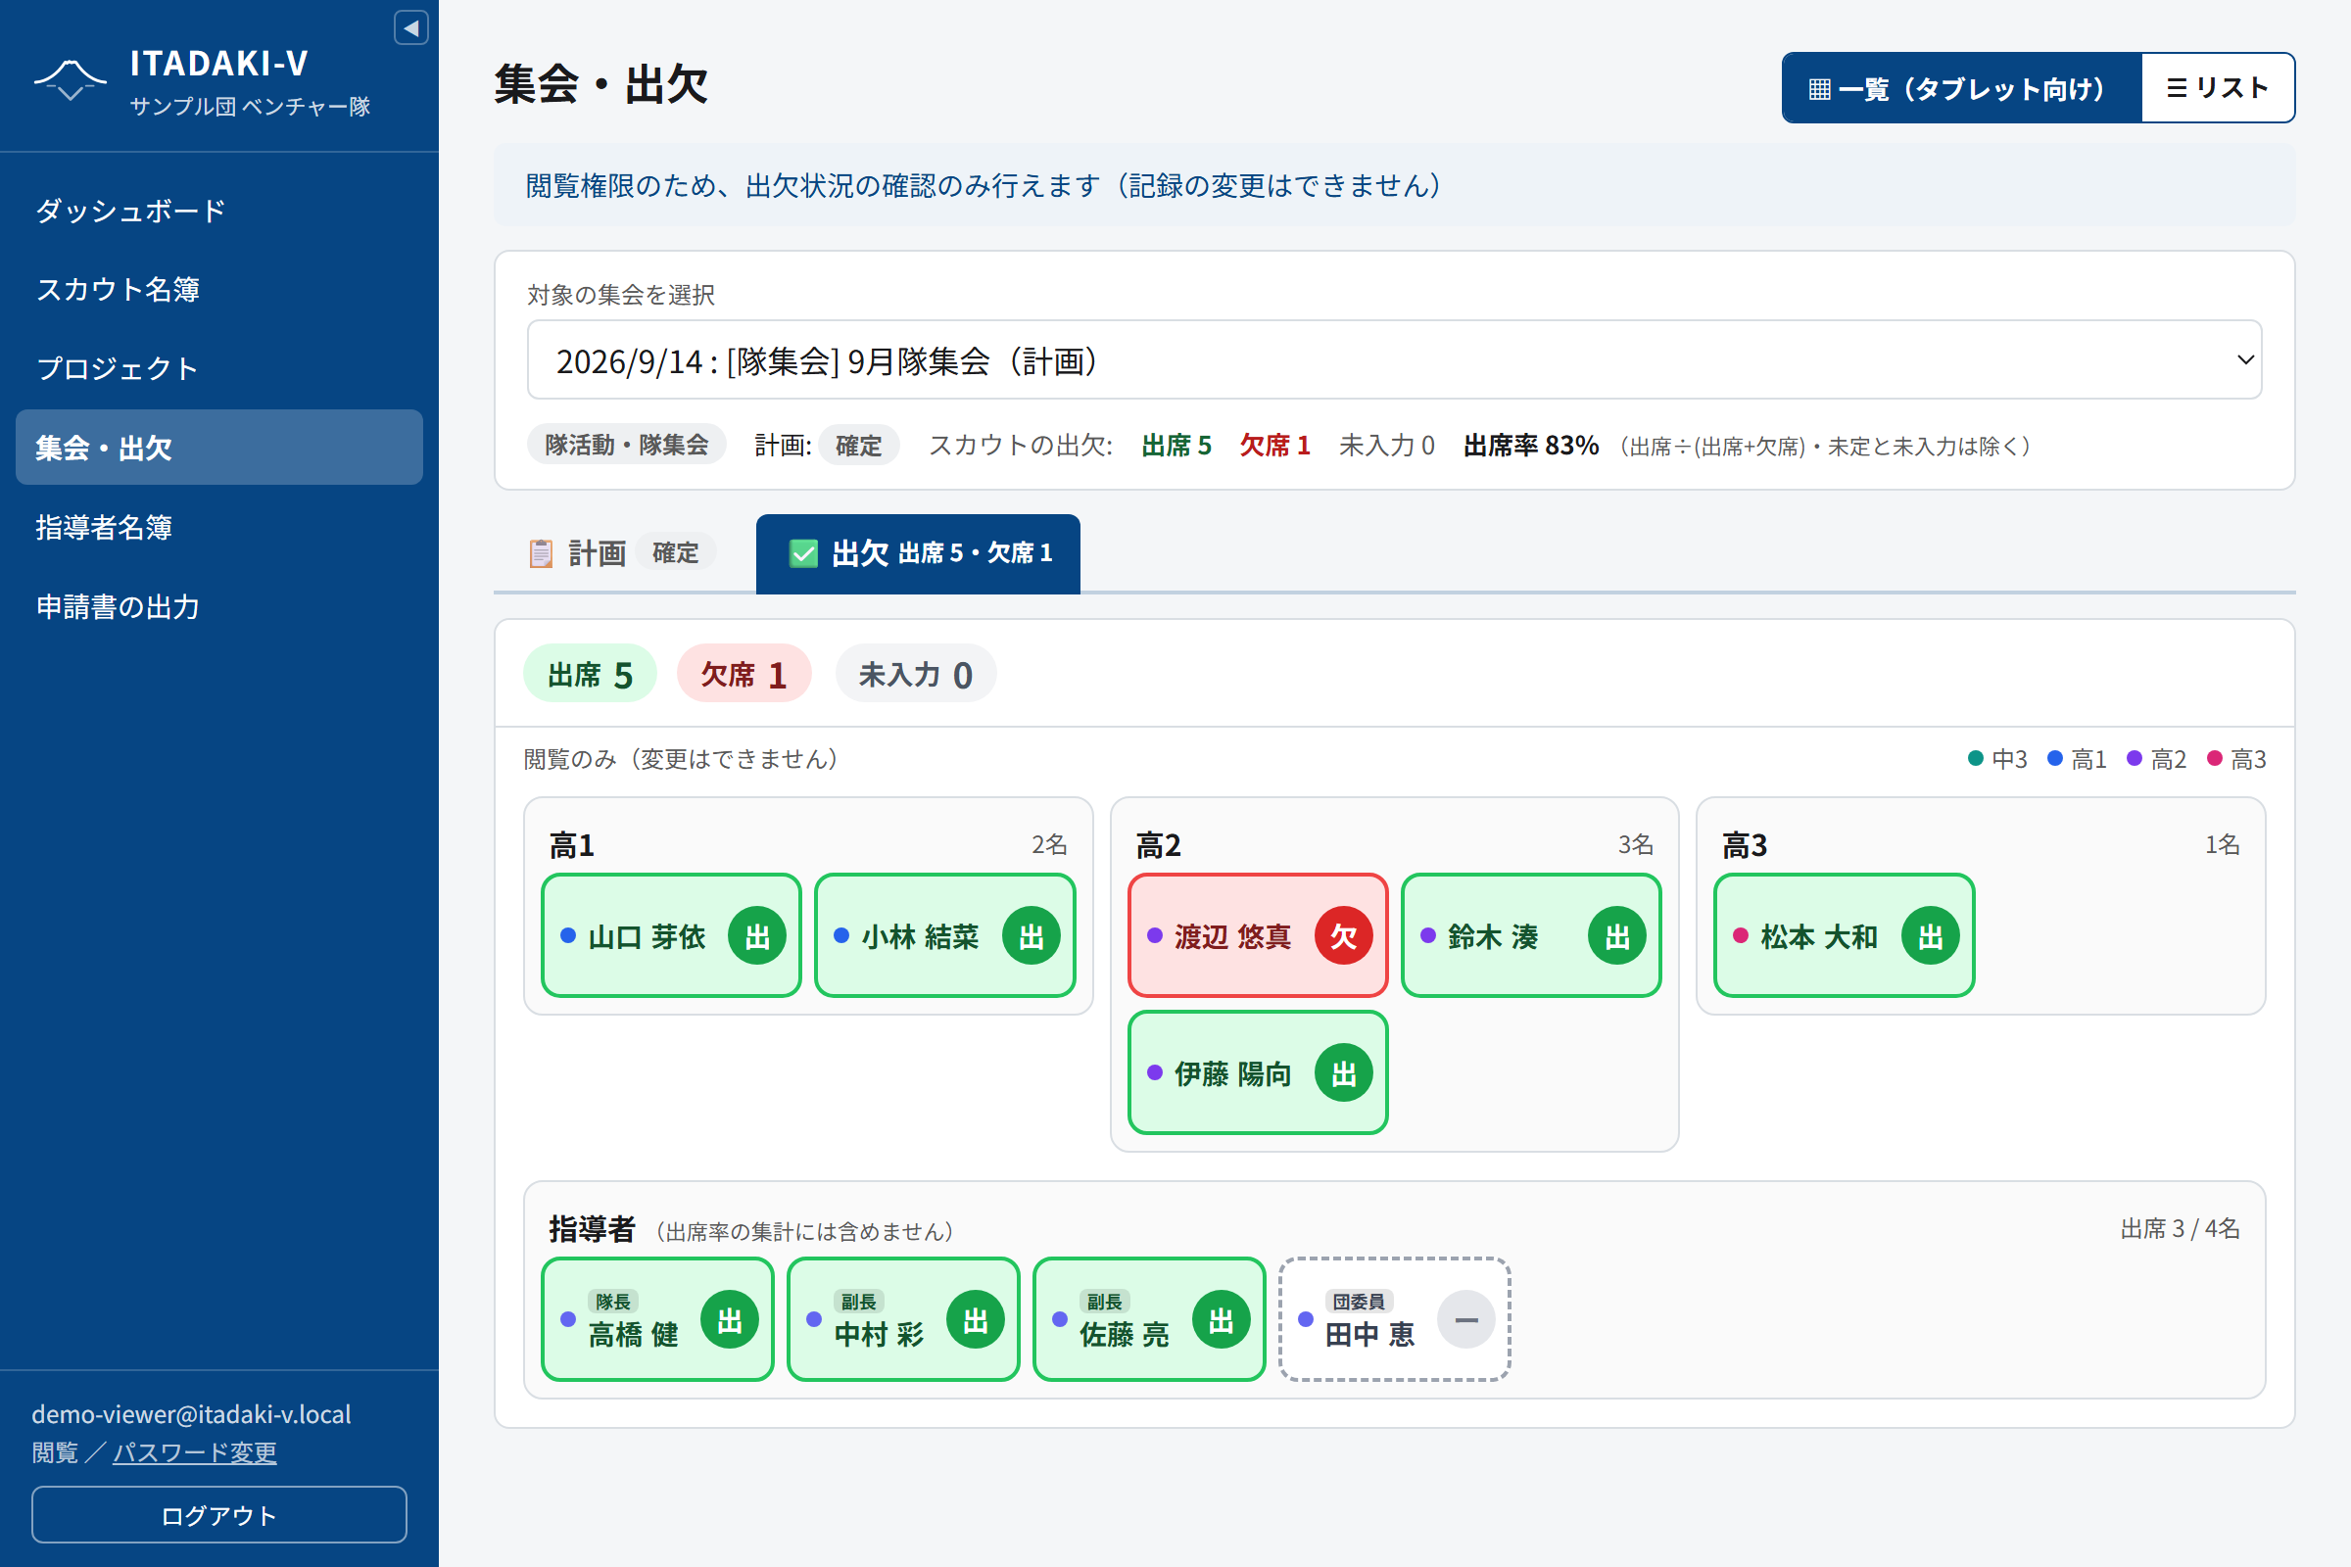Click the 出 badge on 松本 大和 card
This screenshot has height=1567, width=2351.
pos(1930,935)
